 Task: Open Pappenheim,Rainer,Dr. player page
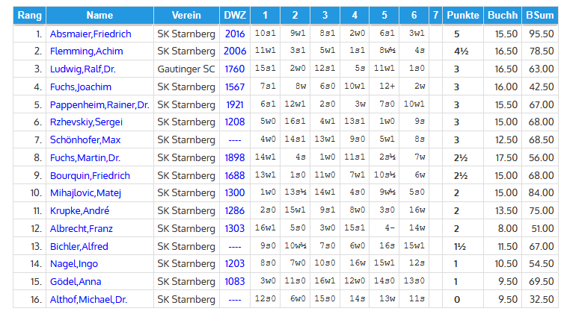point(96,104)
